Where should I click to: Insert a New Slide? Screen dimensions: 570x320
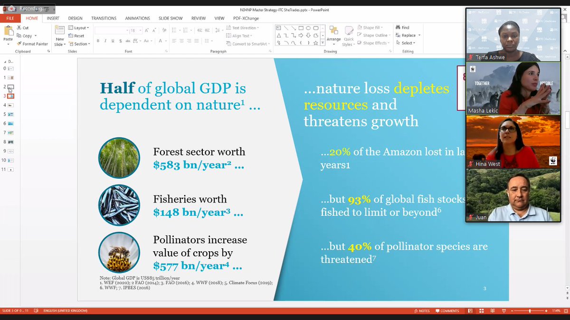pos(59,36)
